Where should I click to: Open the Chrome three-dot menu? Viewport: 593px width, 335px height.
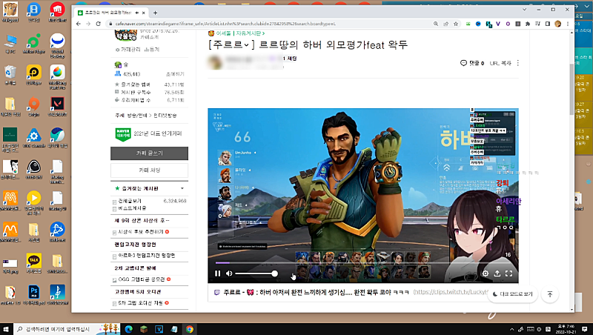click(568, 24)
